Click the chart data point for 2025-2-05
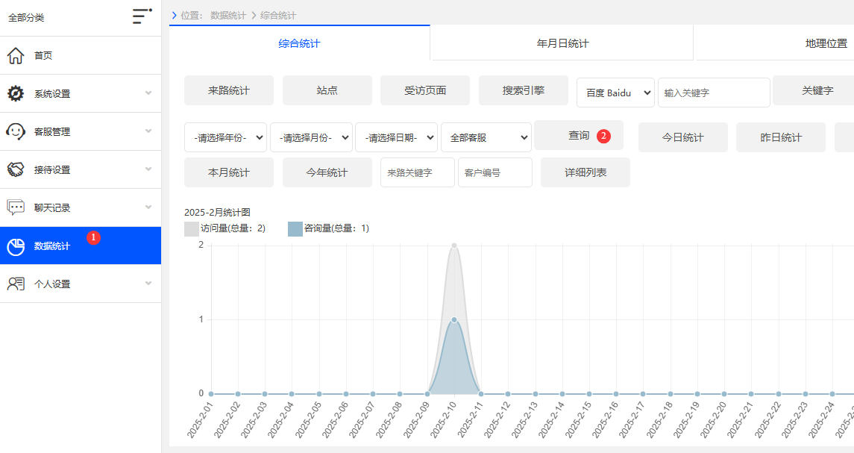This screenshot has width=854, height=453. pos(319,393)
